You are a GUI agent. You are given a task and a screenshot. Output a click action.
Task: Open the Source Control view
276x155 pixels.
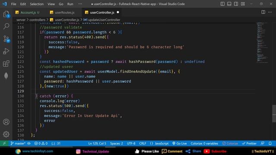point(6,39)
